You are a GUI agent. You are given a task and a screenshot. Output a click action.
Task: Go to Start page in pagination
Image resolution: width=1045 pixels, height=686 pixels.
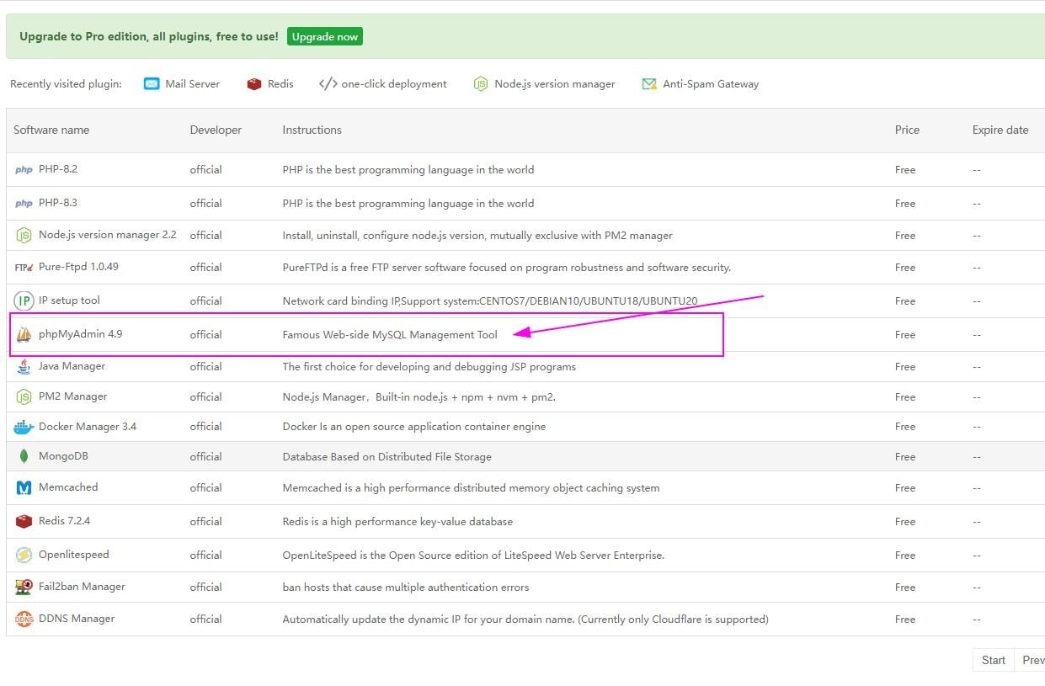pyautogui.click(x=993, y=660)
